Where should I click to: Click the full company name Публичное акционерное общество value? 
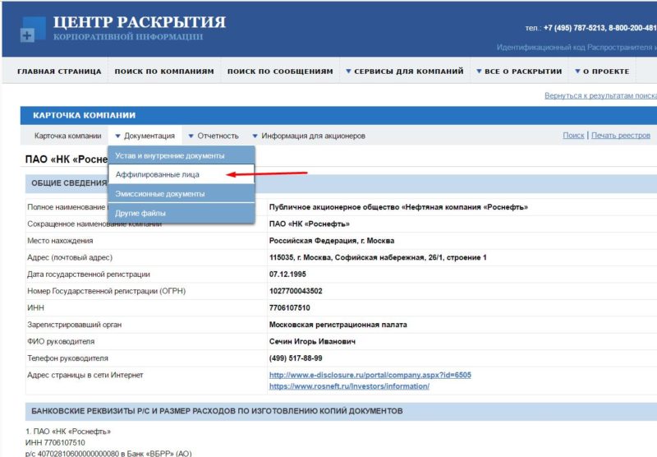[x=398, y=207]
